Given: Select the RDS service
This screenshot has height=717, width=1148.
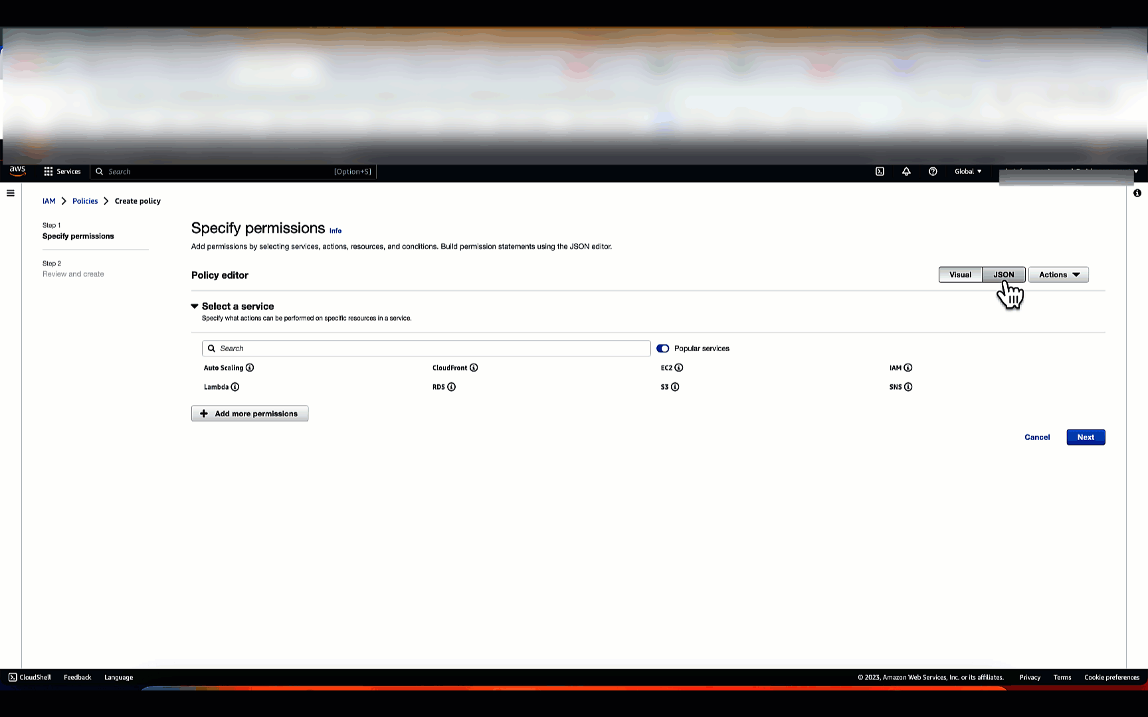Looking at the screenshot, I should tap(438, 387).
